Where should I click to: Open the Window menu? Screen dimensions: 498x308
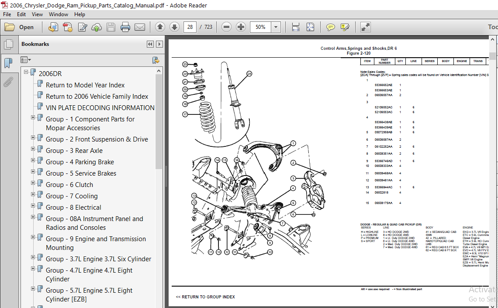[59, 14]
